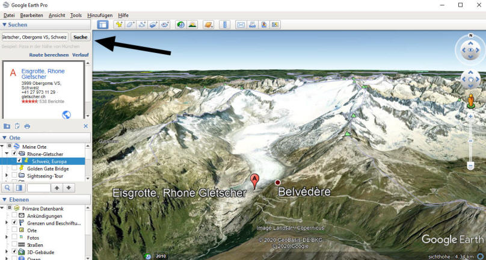Enable the Straßen layer checkbox
Screen dimensions: 486x260
(14, 245)
